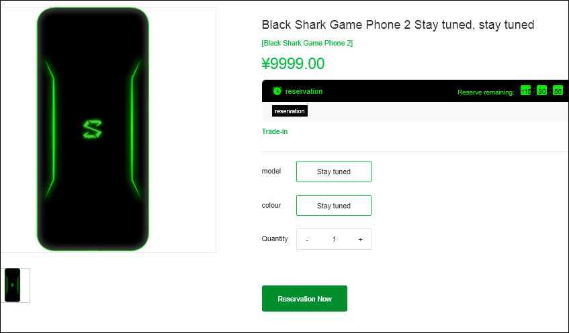
Task: Increase quantity with the plus button
Action: pos(360,239)
